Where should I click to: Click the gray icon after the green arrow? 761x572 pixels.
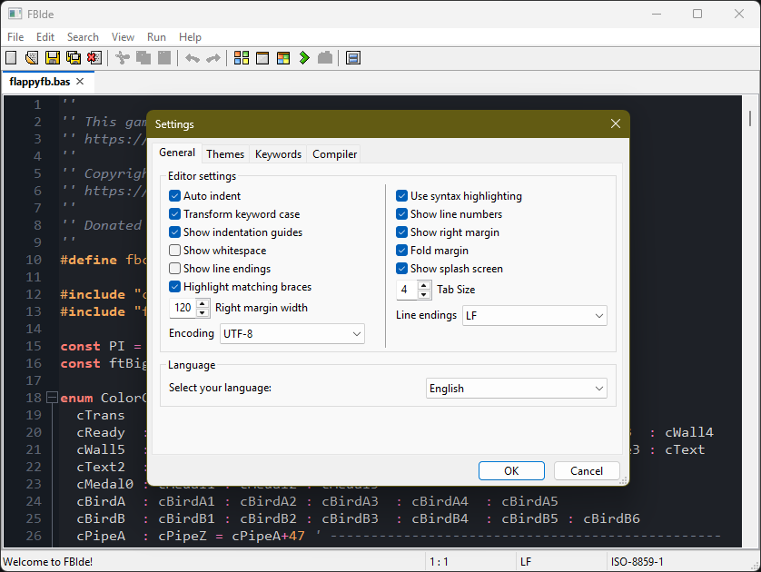click(x=325, y=58)
